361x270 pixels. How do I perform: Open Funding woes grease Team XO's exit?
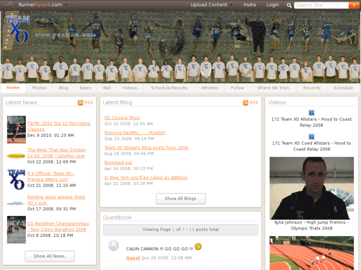click(x=57, y=200)
